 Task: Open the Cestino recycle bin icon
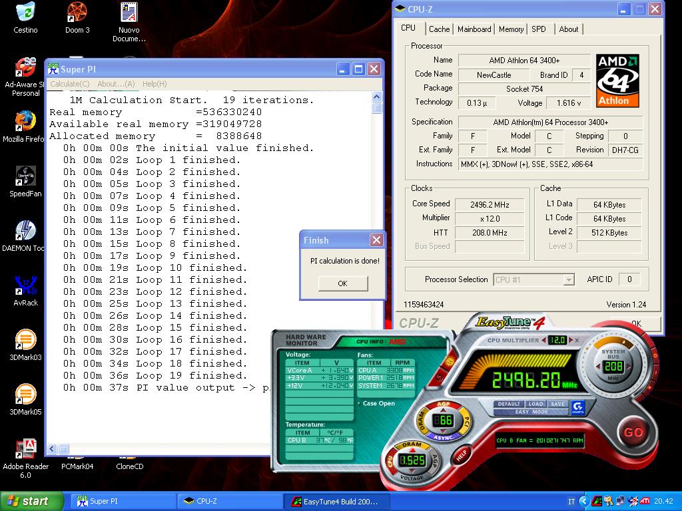pos(25,17)
